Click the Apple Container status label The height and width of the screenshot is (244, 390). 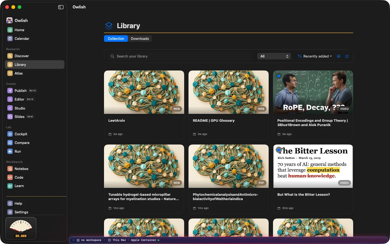144,240
